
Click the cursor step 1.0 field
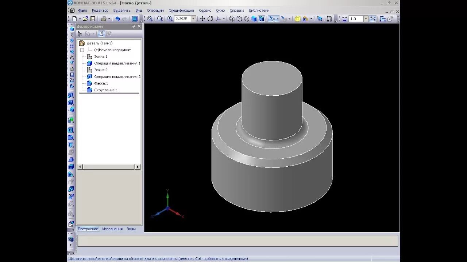pyautogui.click(x=356, y=19)
